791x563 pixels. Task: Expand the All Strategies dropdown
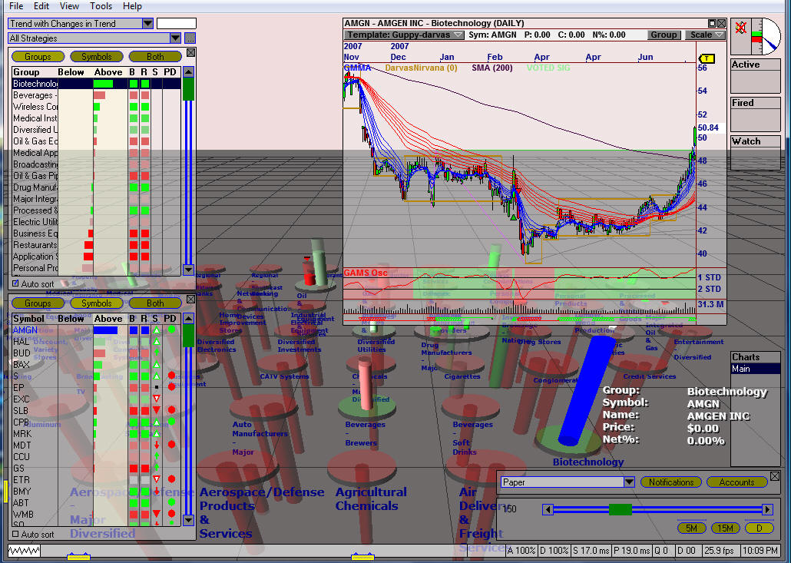pyautogui.click(x=175, y=38)
